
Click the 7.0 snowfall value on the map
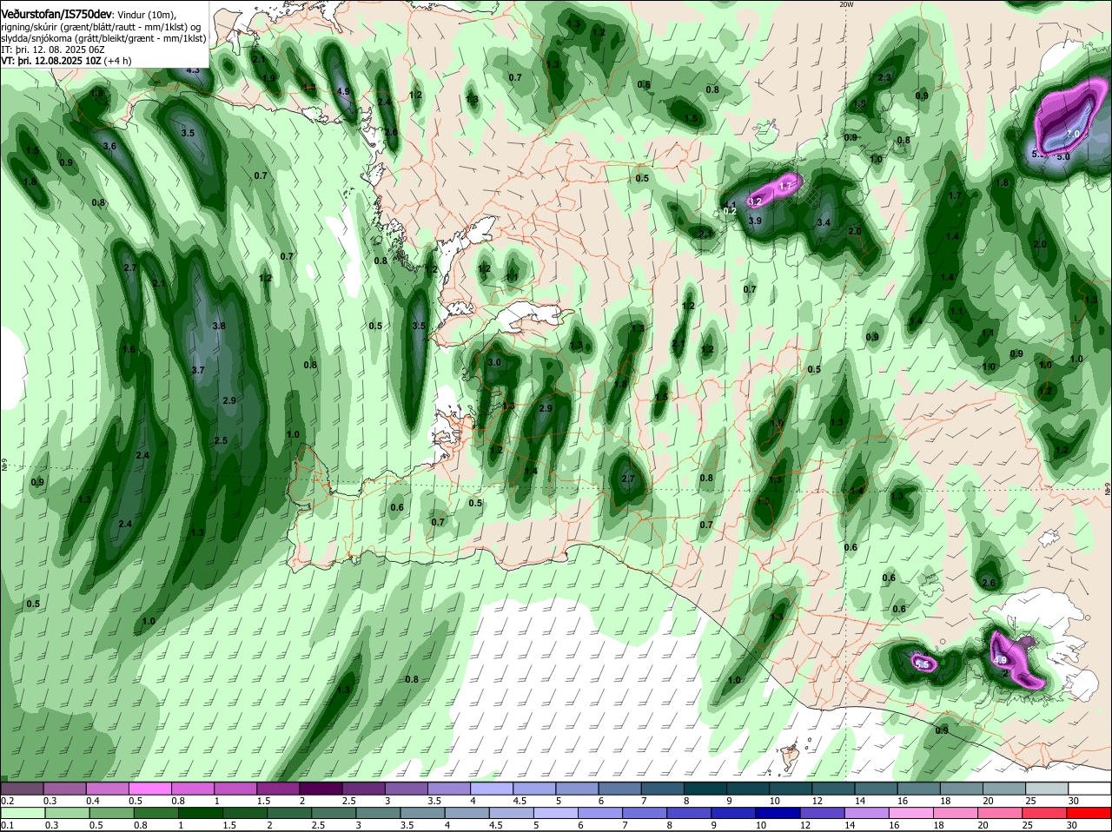pos(1073,135)
